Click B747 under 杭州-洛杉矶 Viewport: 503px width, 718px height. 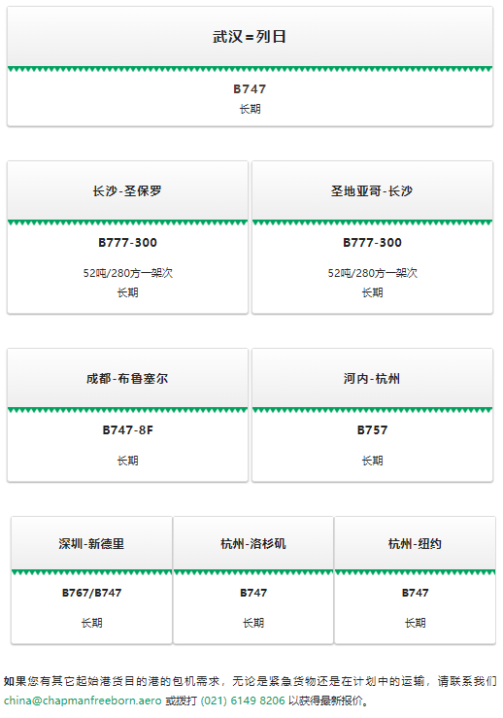pyautogui.click(x=253, y=593)
